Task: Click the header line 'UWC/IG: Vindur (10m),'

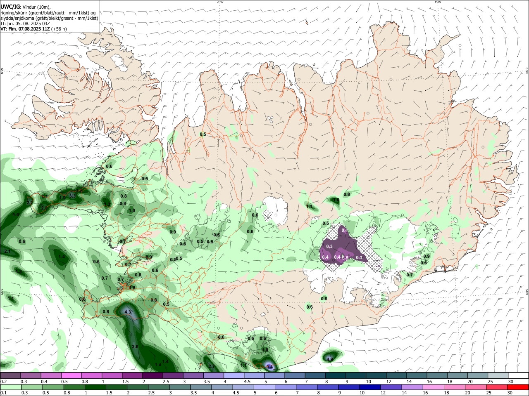Action: pos(25,7)
